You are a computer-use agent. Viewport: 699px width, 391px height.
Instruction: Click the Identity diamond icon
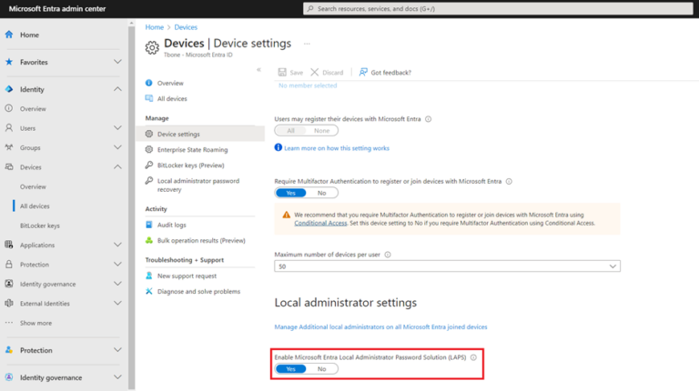pos(9,89)
